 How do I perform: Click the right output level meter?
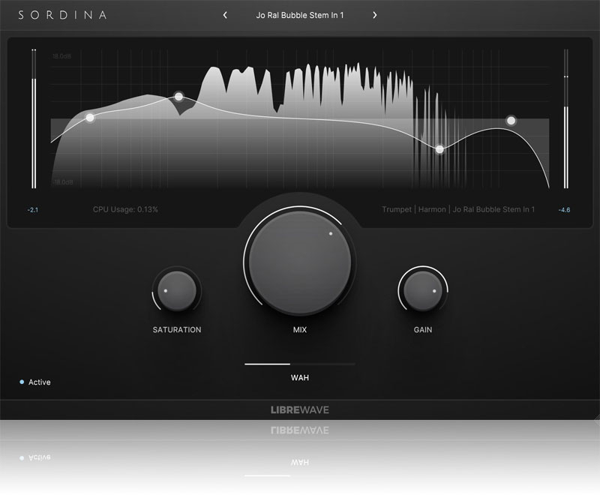click(566, 120)
